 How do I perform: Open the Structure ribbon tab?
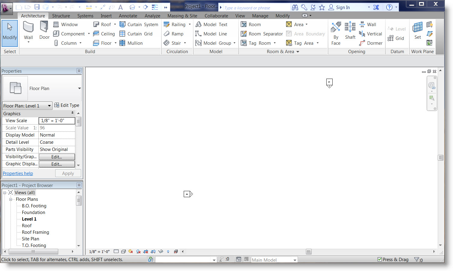coord(61,16)
